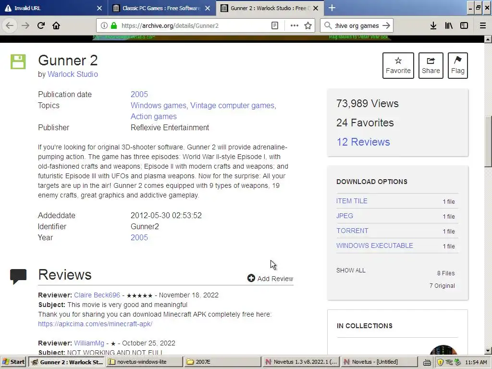Open publication date 2005 link

coord(139,95)
